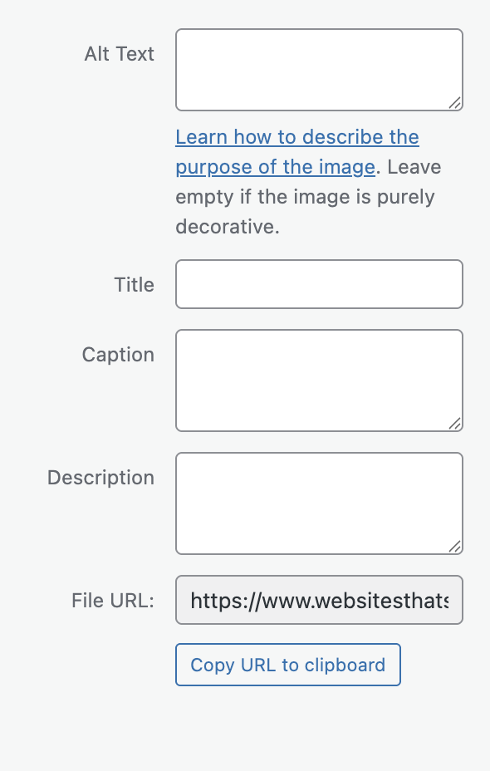Select the File URL text field
490x771 pixels.
pyautogui.click(x=318, y=600)
